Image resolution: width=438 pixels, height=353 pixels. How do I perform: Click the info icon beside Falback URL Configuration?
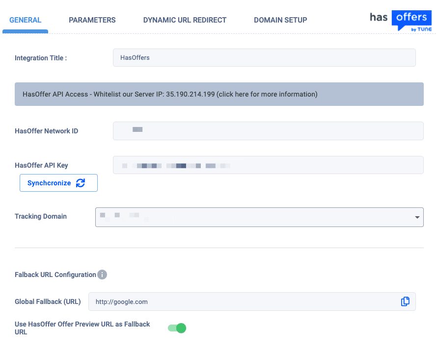point(102,275)
